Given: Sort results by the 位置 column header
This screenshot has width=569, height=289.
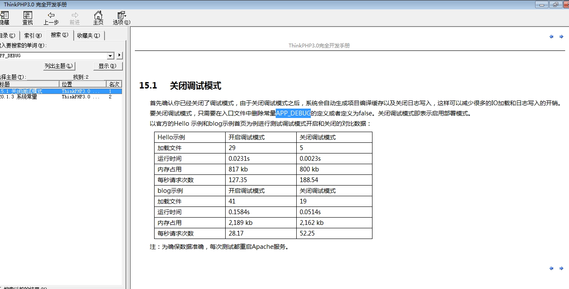Looking at the screenshot, I should 83,84.
